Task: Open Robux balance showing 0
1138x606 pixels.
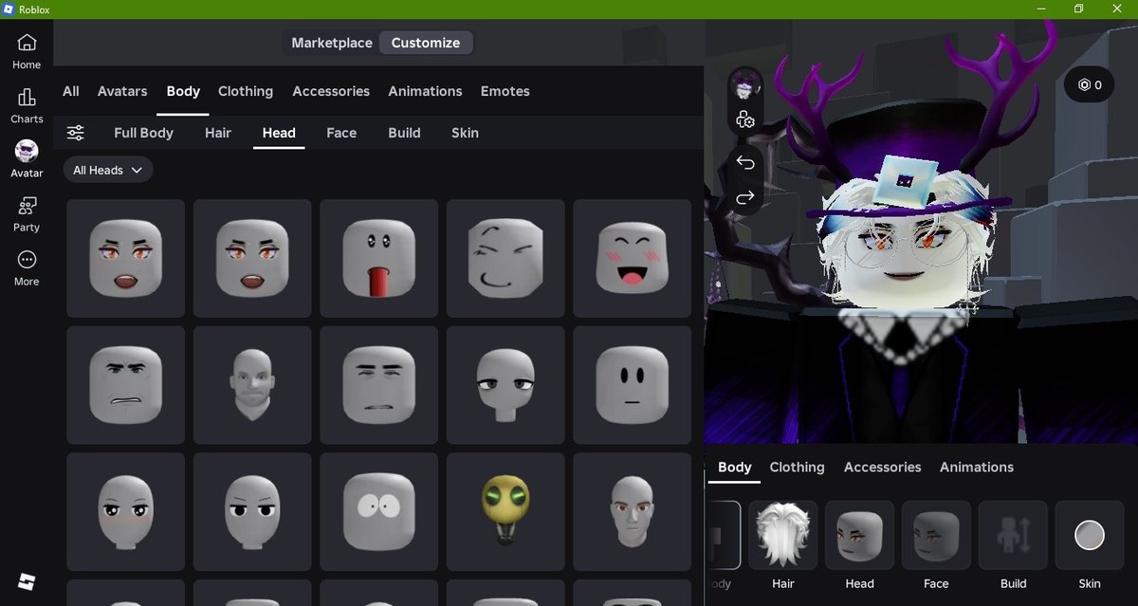Action: [1089, 85]
